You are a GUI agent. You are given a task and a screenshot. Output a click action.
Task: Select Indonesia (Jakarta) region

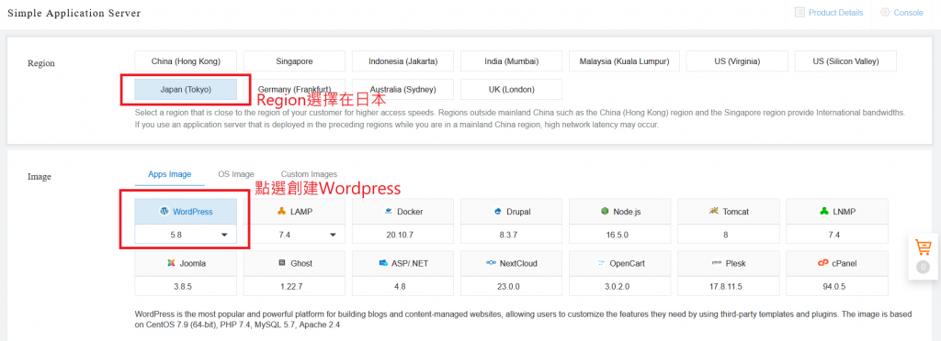pyautogui.click(x=402, y=61)
